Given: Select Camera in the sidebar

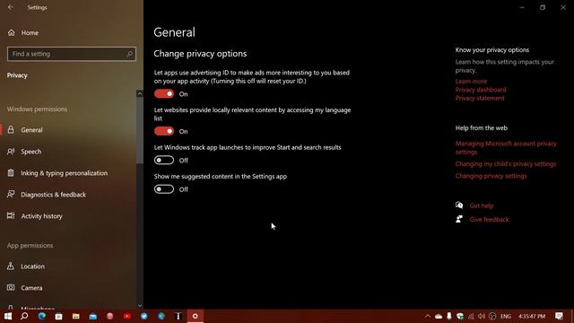Looking at the screenshot, I should [31, 288].
